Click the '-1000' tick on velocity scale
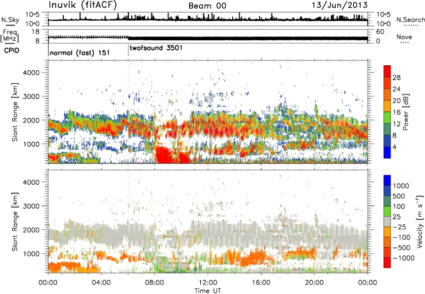This screenshot has height=294, width=425. [403, 258]
